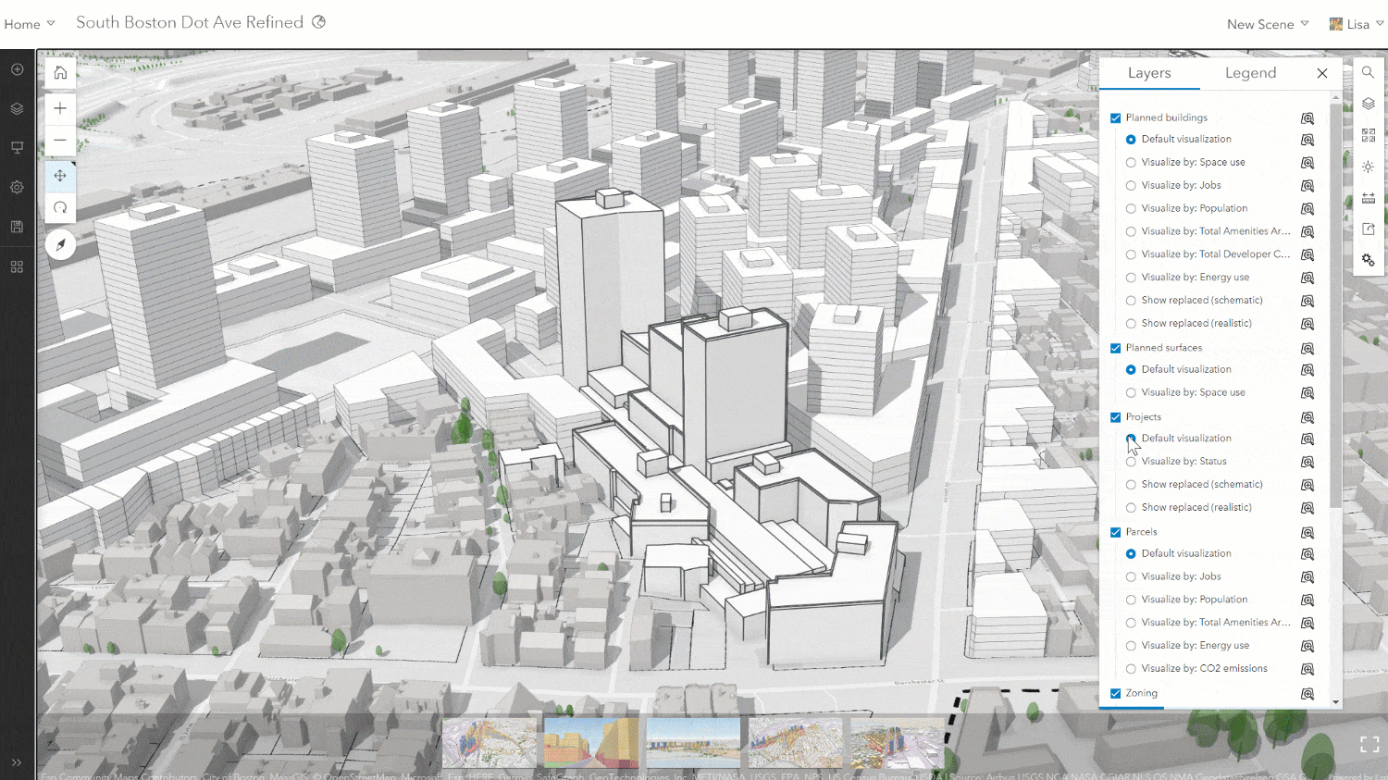Click the add (plus) icon in left sidebar

pos(17,69)
